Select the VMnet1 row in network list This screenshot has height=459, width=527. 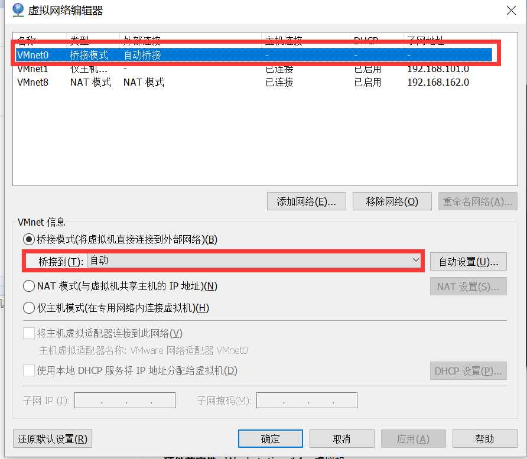coord(254,69)
